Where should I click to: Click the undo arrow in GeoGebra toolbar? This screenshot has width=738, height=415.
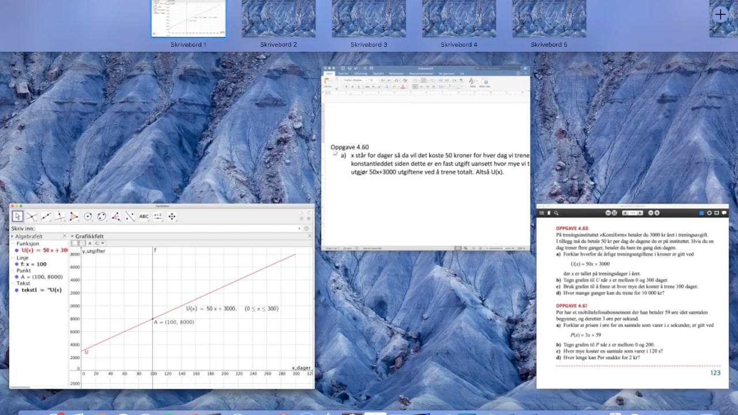click(x=302, y=212)
